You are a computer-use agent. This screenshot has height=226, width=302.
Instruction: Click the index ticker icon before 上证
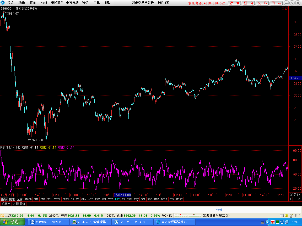click(2, 216)
